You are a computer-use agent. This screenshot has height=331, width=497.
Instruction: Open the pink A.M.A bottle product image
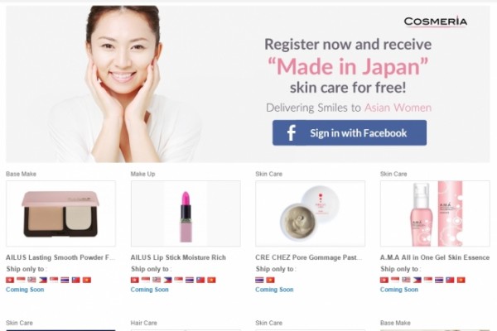pos(435,213)
